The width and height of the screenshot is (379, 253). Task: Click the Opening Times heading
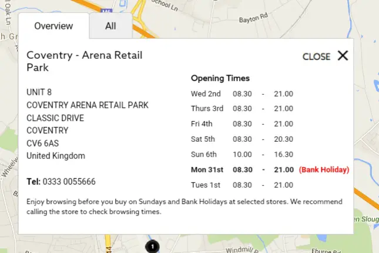(x=220, y=78)
